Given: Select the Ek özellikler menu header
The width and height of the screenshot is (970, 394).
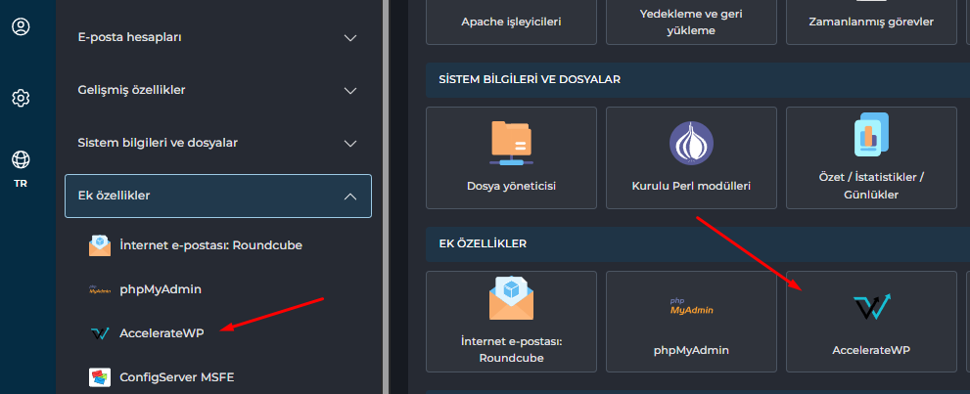Looking at the screenshot, I should click(x=218, y=196).
